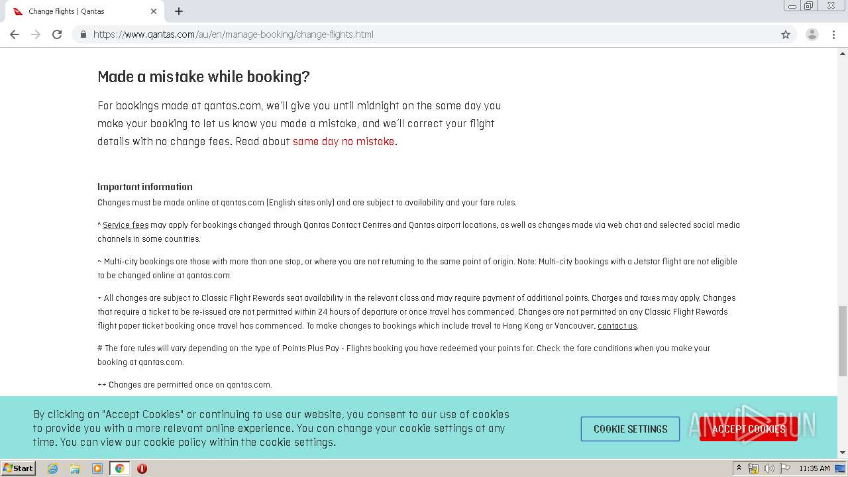
Task: Open the red stop-sign taskbar icon
Action: 142,468
